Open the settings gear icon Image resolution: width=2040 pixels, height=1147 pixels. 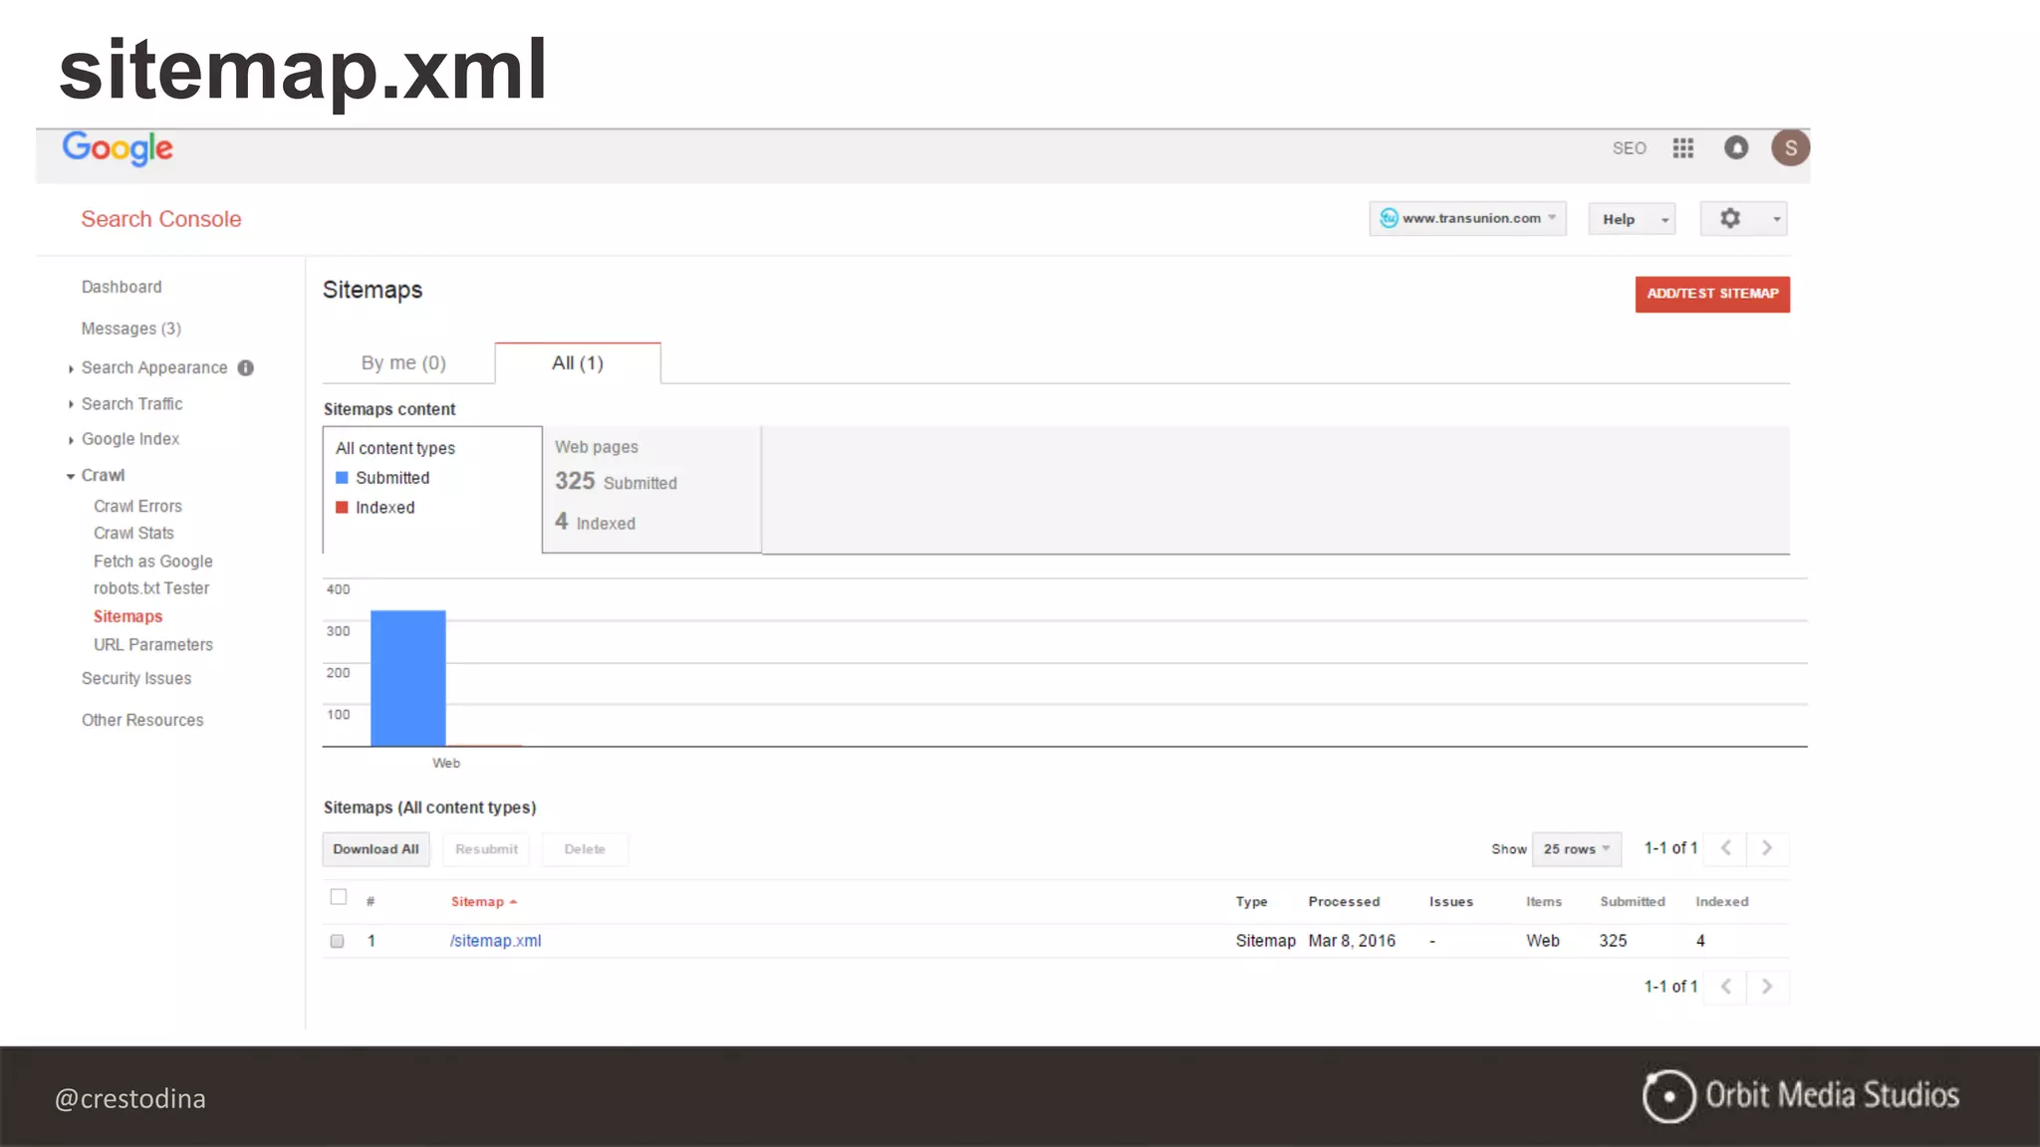pos(1730,218)
